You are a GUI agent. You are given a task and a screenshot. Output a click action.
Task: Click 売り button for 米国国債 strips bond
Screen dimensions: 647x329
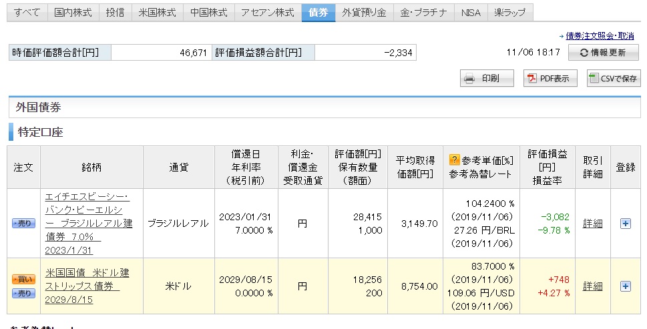coord(23,294)
